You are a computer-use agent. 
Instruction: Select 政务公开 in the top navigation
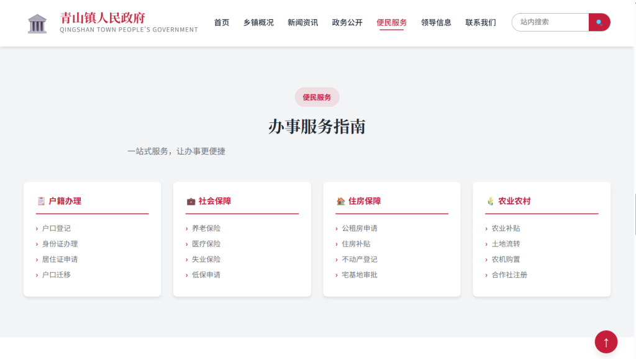347,22
